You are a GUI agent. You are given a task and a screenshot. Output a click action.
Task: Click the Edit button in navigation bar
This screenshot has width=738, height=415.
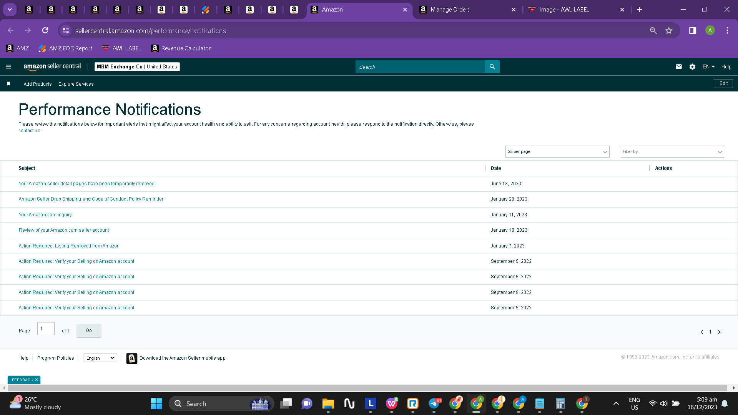pos(723,83)
